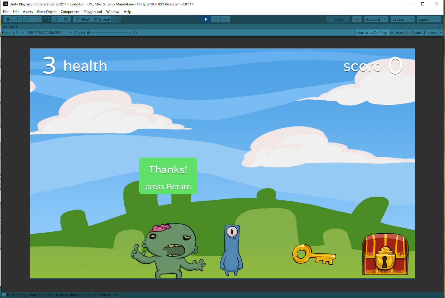The image size is (445, 298).
Task: Toggle the Stats overlay
Action: tap(416, 32)
